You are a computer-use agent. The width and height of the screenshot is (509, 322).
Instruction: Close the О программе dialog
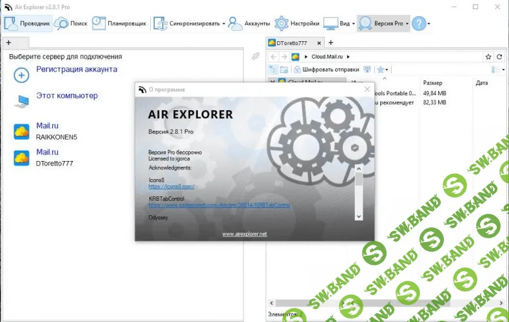coord(367,90)
